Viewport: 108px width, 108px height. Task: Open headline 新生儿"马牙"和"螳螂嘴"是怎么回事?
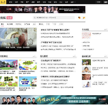[55, 30]
